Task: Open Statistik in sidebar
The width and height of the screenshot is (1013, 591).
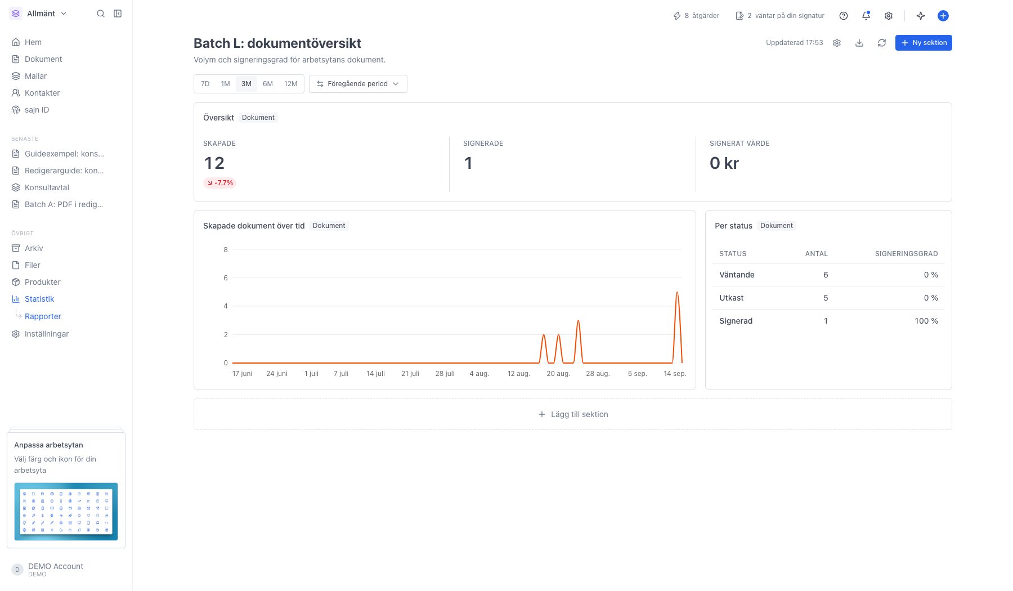Action: 66,299
